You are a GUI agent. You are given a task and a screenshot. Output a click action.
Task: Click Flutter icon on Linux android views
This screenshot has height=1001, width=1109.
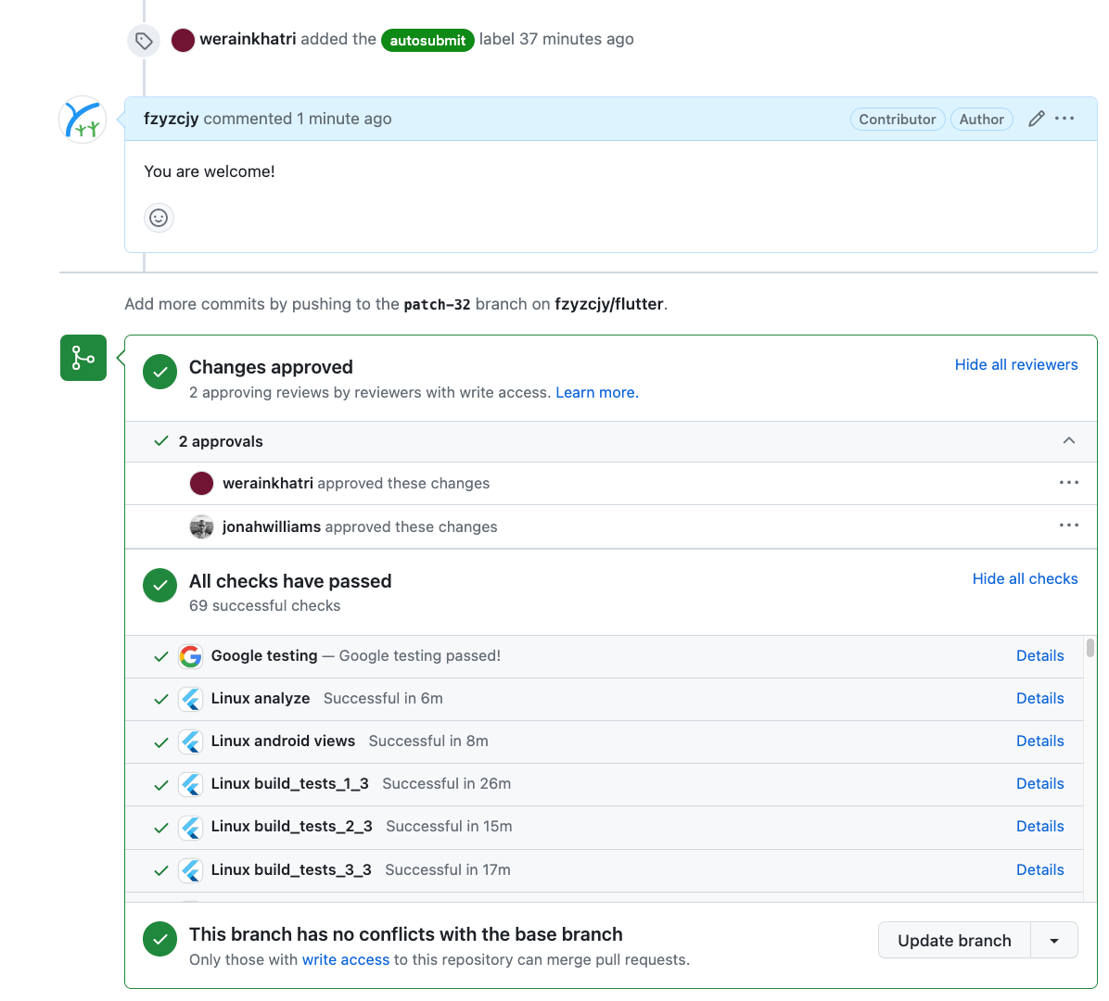190,741
